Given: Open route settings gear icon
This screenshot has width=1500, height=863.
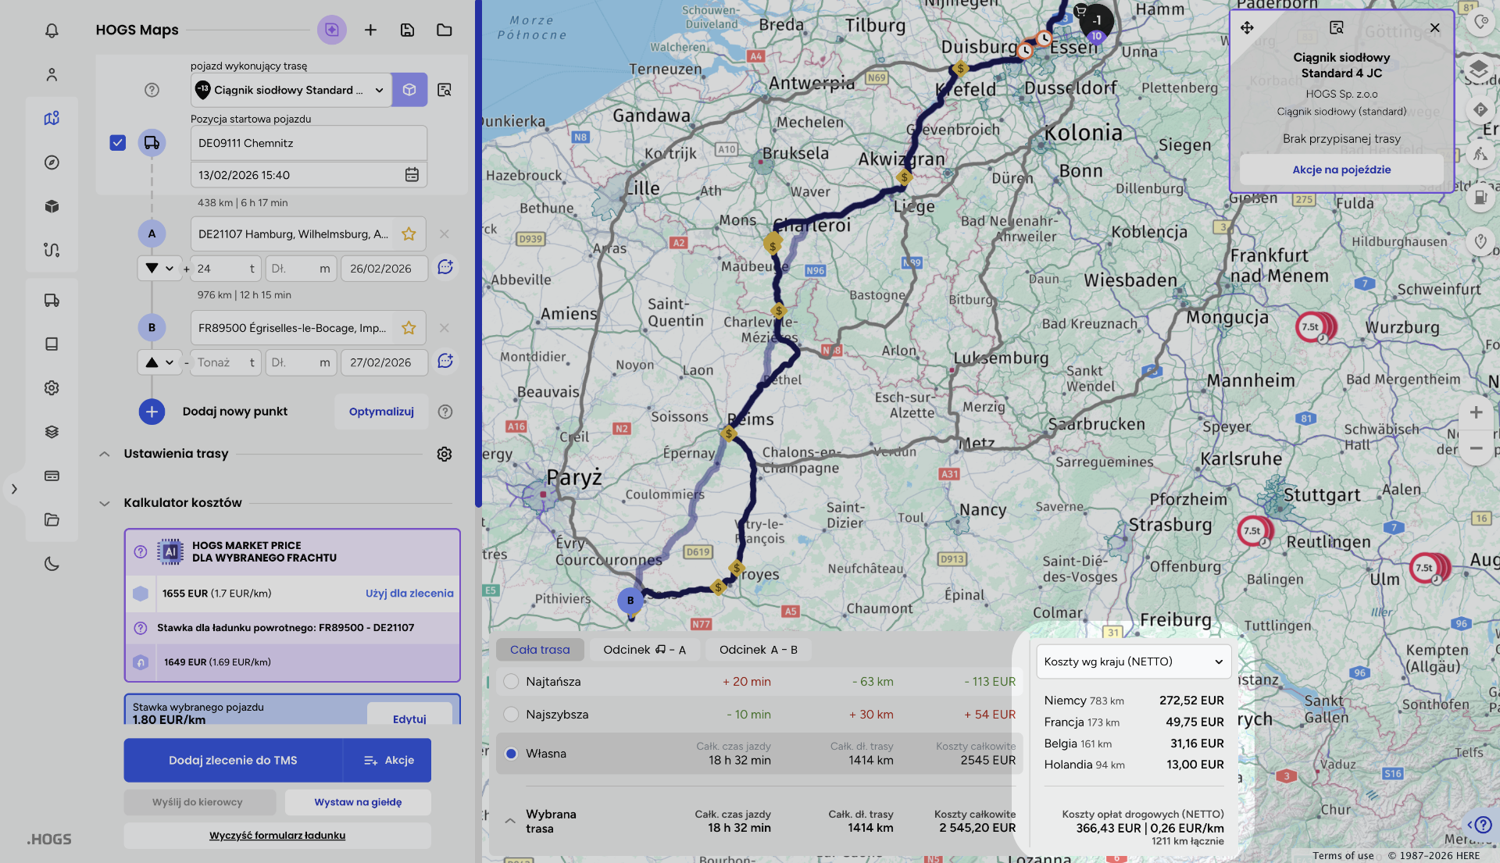Looking at the screenshot, I should (x=444, y=454).
